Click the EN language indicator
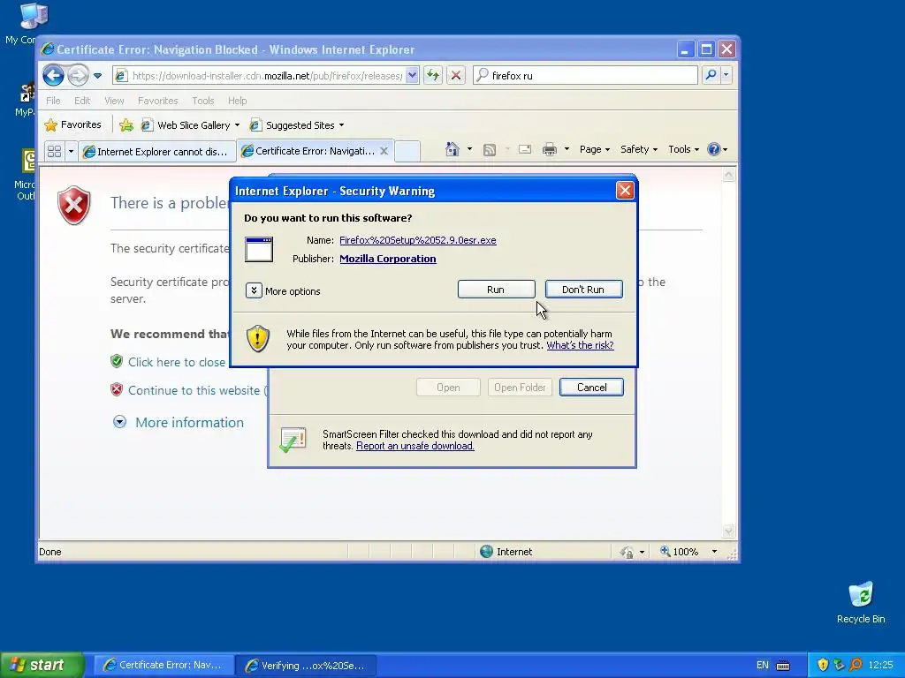This screenshot has width=905, height=678. [762, 666]
